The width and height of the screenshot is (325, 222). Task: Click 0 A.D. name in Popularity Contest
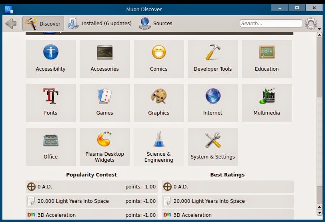pyautogui.click(x=45, y=186)
